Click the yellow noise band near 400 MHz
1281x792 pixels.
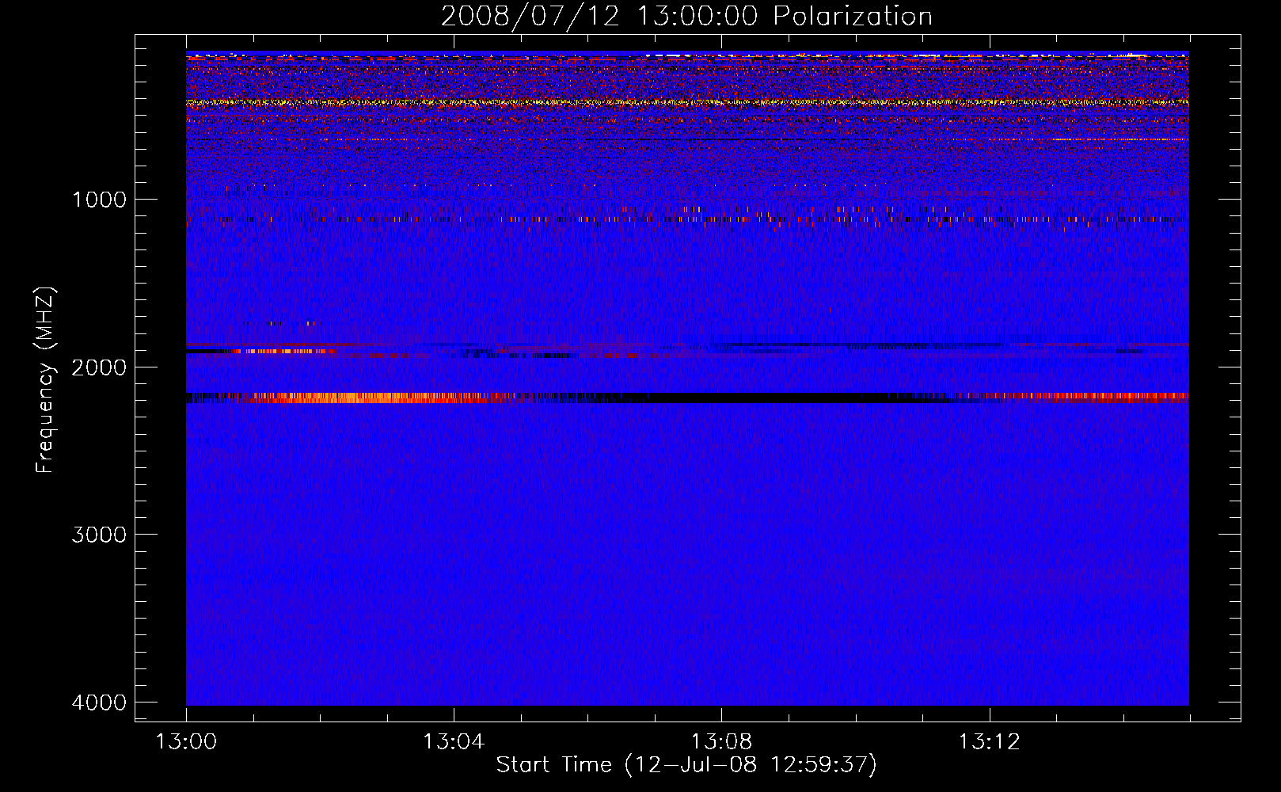click(x=687, y=102)
